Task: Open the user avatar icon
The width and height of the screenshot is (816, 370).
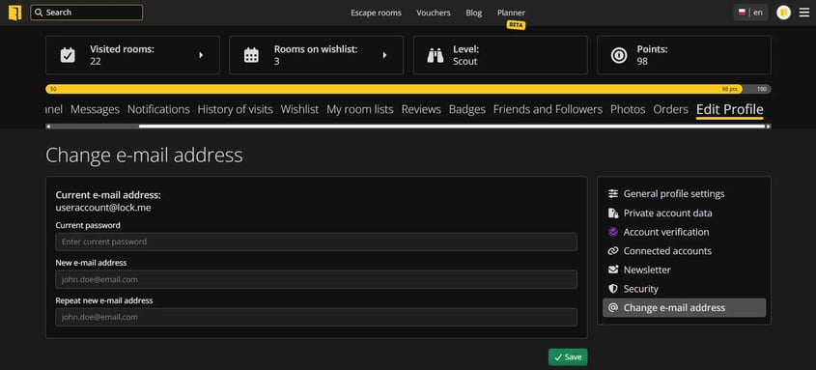Action: pos(783,13)
